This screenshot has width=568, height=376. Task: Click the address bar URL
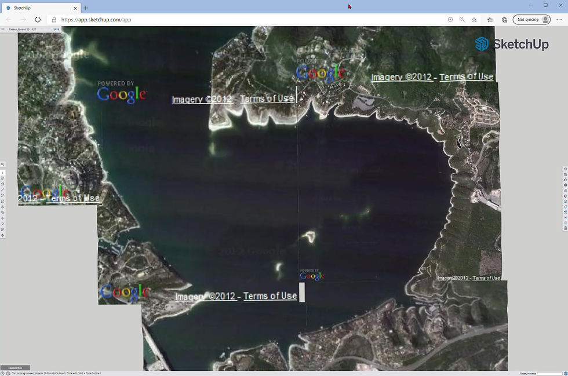(x=96, y=20)
